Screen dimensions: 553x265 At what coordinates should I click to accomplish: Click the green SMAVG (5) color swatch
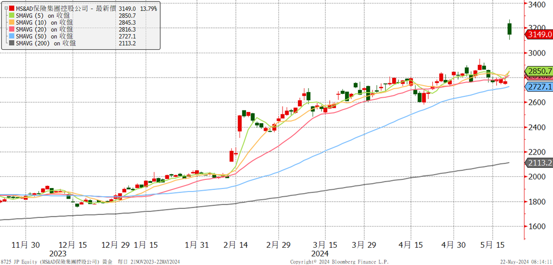coord(12,15)
